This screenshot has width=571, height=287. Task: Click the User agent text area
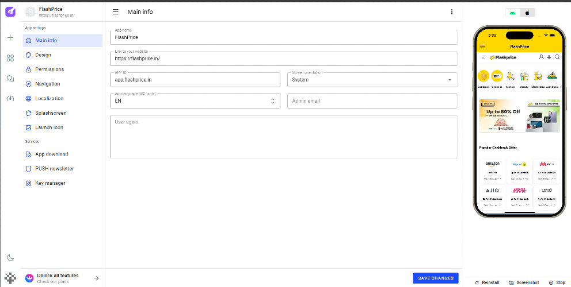click(x=284, y=137)
